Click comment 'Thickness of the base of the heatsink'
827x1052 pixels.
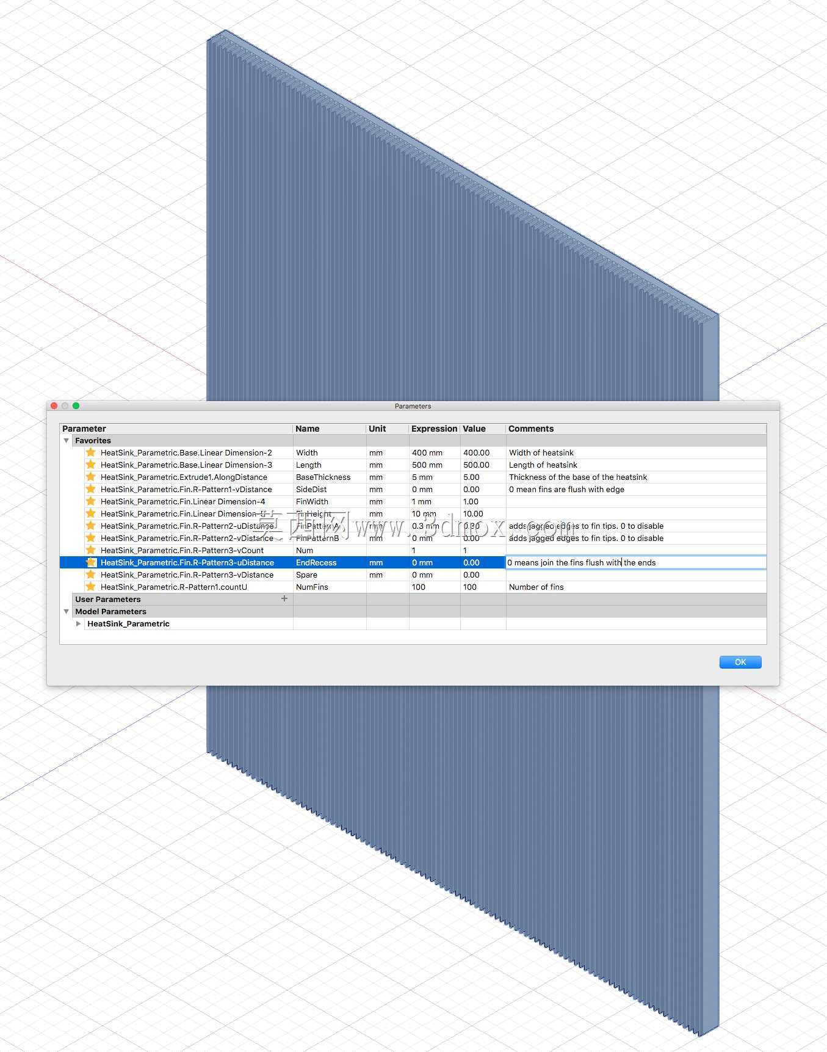point(578,477)
